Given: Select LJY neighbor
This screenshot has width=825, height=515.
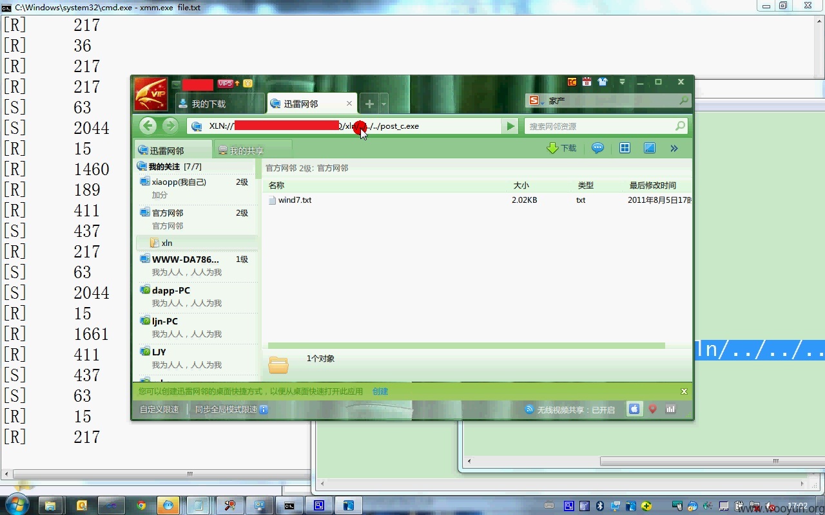Looking at the screenshot, I should click(197, 358).
